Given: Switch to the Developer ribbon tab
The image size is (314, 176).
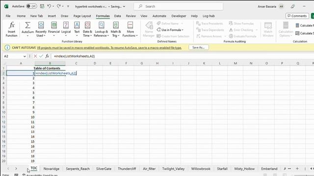Looking at the screenshot, I should pos(179,16).
